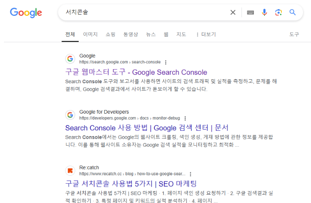Click the 'Re:catch' site name
311x203 pixels.
89,168
